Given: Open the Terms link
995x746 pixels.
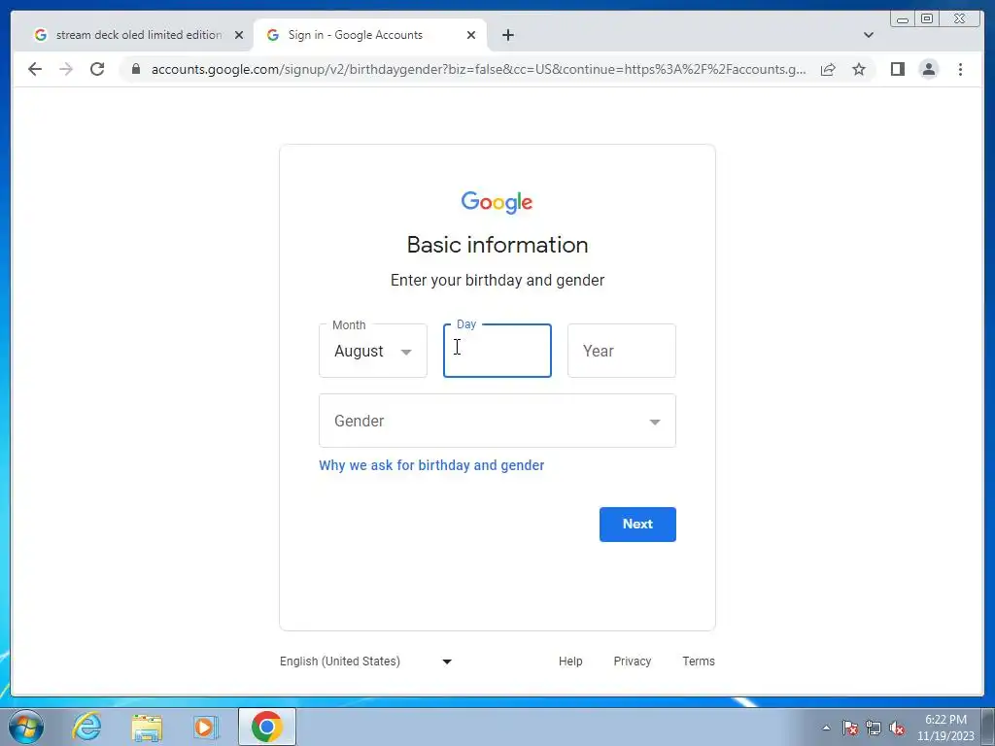Looking at the screenshot, I should click(698, 661).
